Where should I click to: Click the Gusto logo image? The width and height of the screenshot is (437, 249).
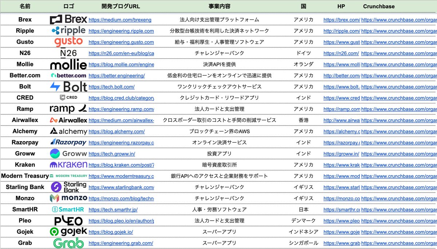[68, 42]
